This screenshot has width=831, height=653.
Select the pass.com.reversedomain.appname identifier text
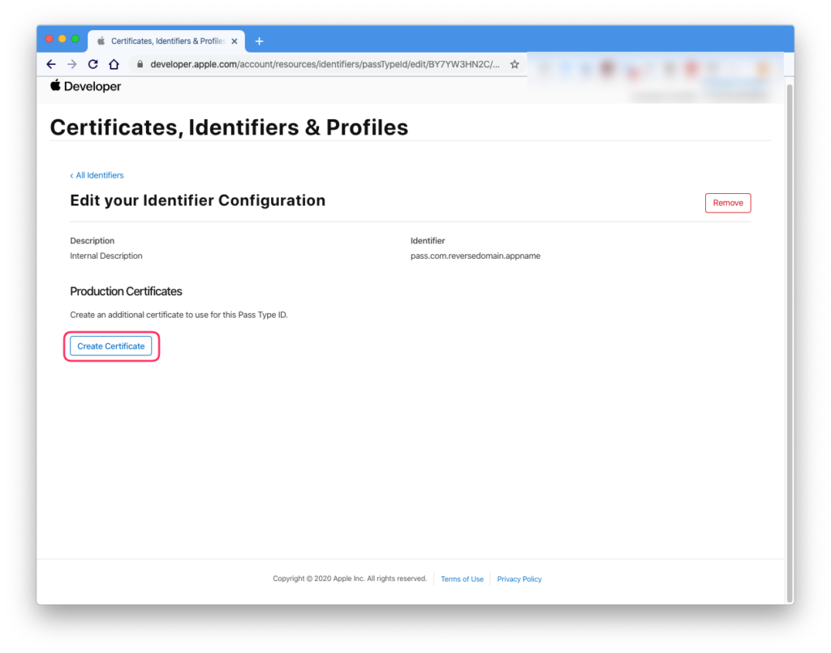476,256
